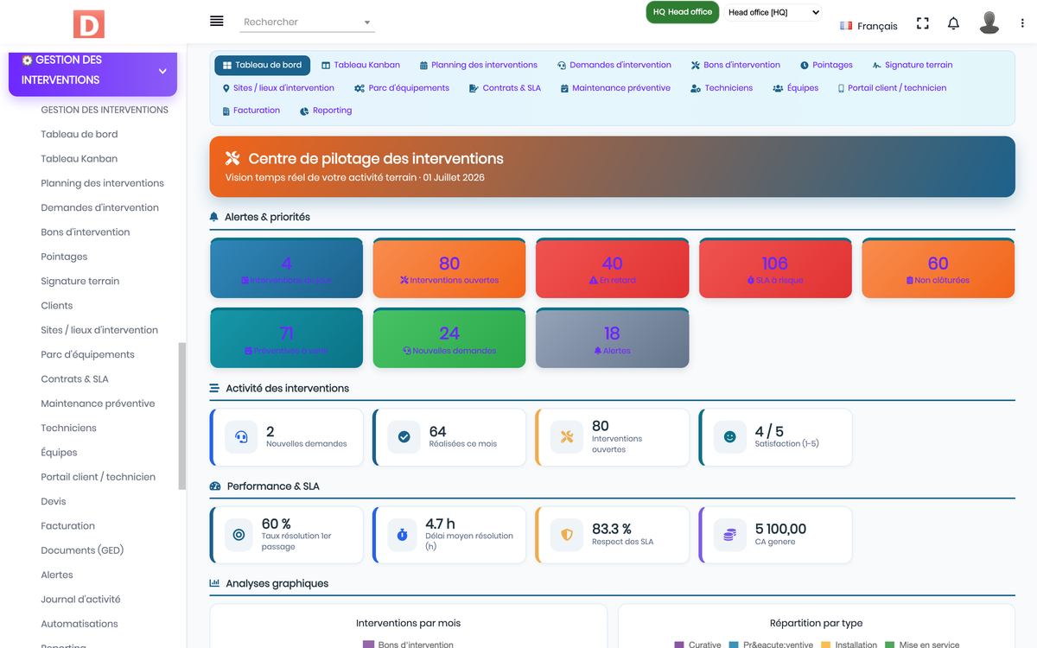Click the coins icon in CA genere card
The width and height of the screenshot is (1037, 648).
pyautogui.click(x=729, y=535)
